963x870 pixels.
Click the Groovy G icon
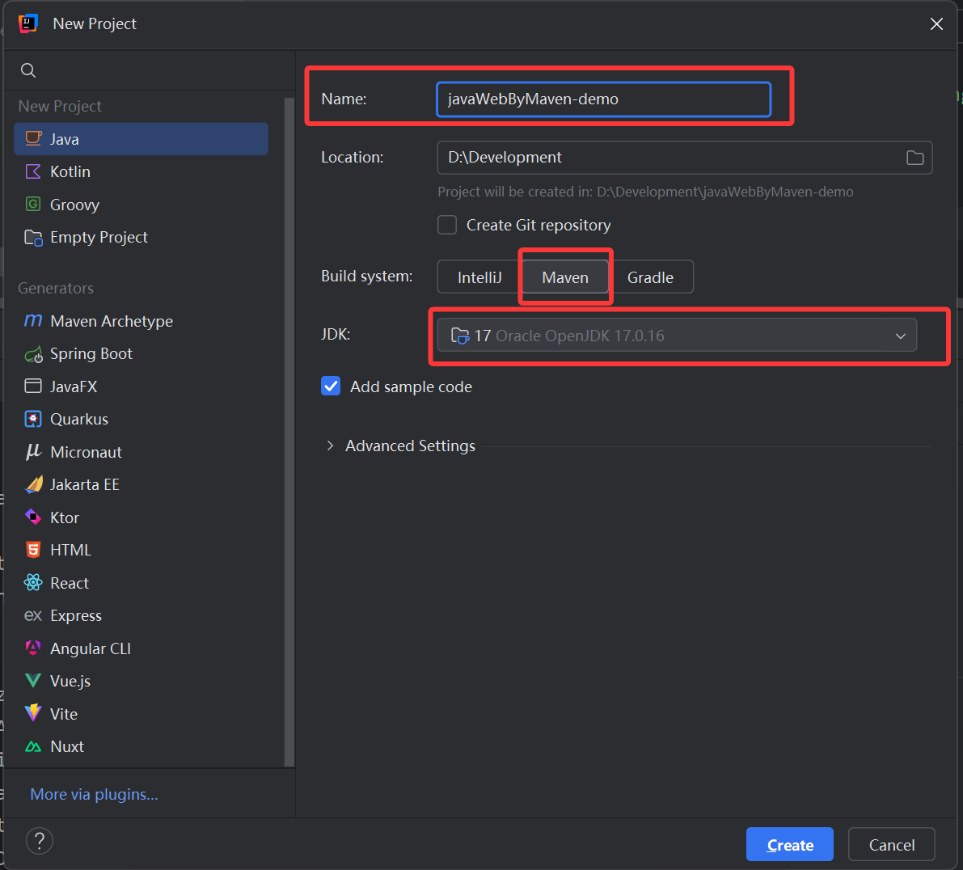coord(33,204)
